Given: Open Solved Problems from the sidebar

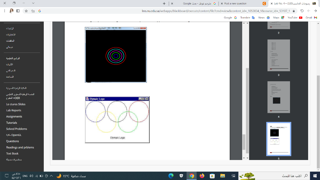Looking at the screenshot, I should (x=16, y=129).
